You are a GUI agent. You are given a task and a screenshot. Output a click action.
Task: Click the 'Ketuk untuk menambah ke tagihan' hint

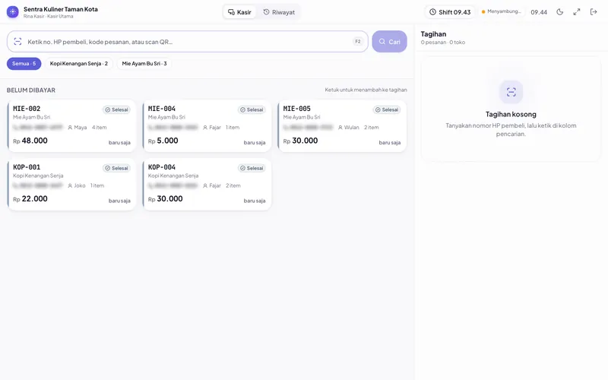(x=366, y=90)
